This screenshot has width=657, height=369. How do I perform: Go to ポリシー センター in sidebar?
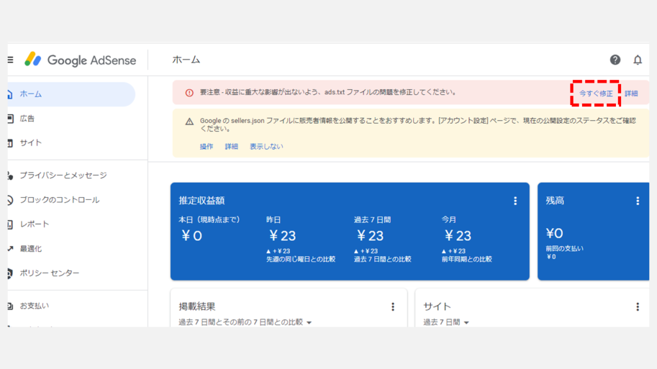click(49, 274)
